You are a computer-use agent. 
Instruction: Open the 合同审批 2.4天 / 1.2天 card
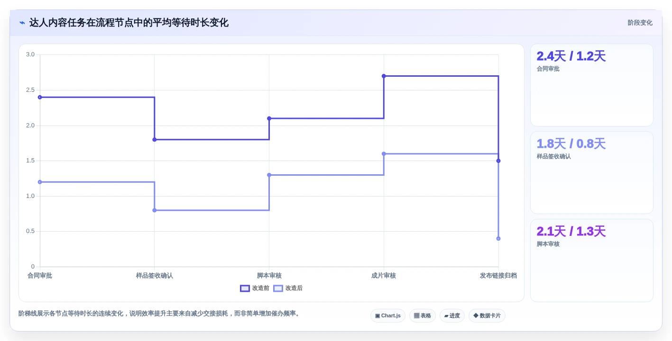click(x=592, y=85)
